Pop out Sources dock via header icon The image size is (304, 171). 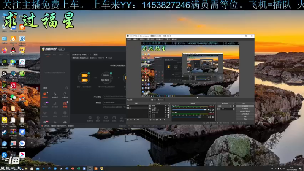click(x=169, y=103)
